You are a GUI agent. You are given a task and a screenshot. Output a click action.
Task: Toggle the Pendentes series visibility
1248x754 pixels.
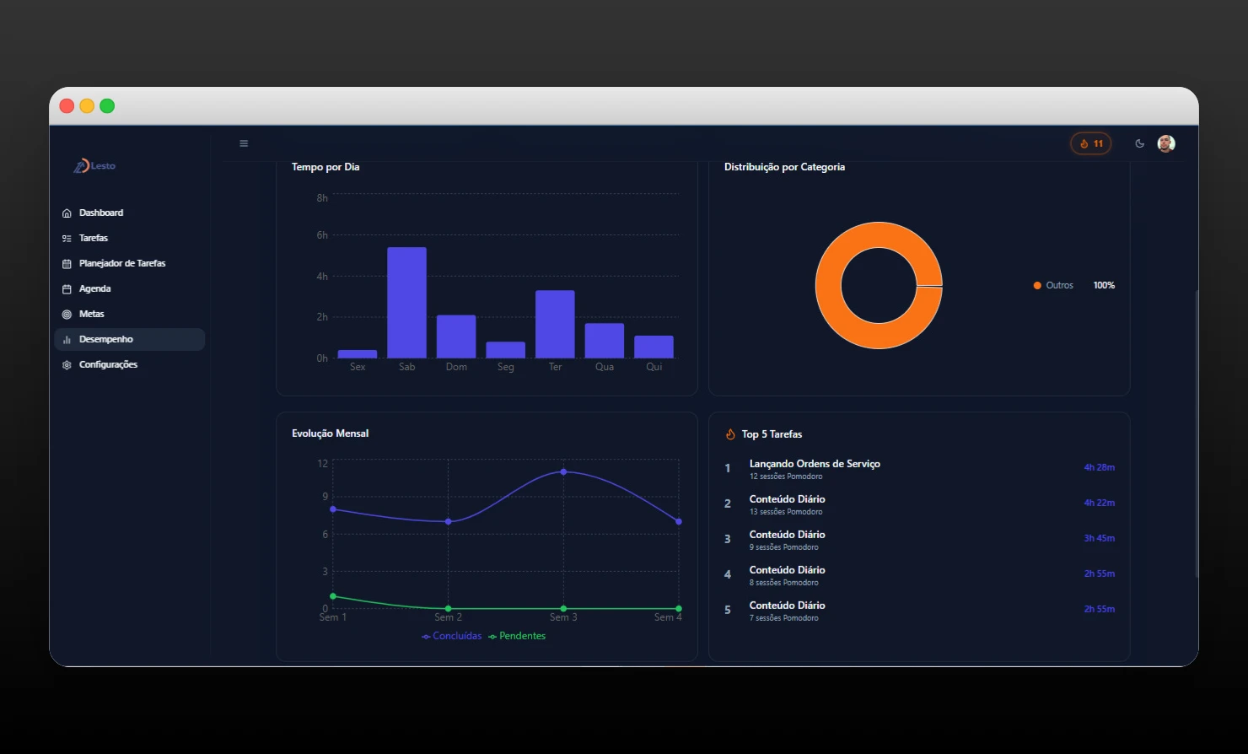coord(517,635)
